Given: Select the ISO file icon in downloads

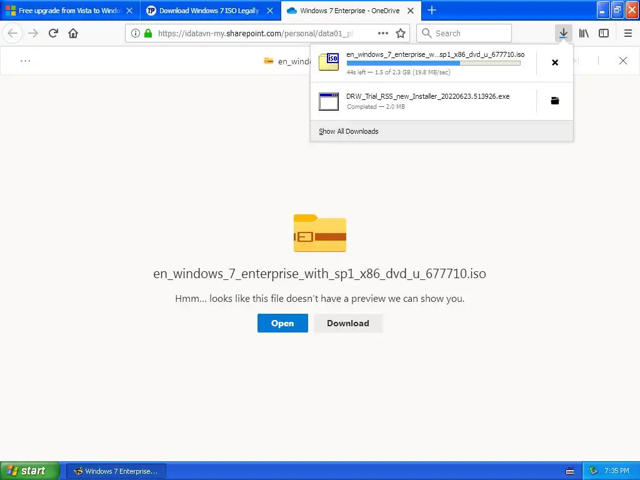Looking at the screenshot, I should [x=329, y=62].
